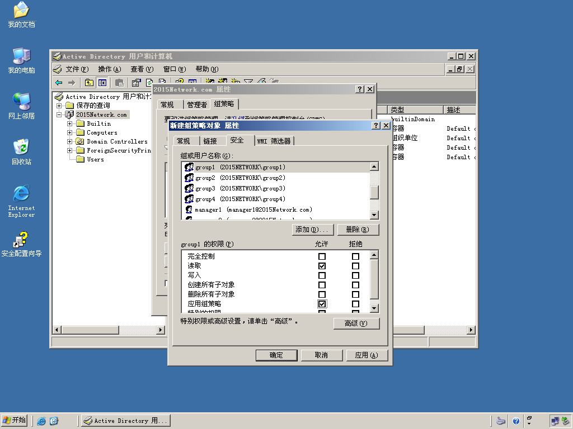The height and width of the screenshot is (429, 573).
Task: Click the Type (类型) column header
Action: click(x=416, y=110)
